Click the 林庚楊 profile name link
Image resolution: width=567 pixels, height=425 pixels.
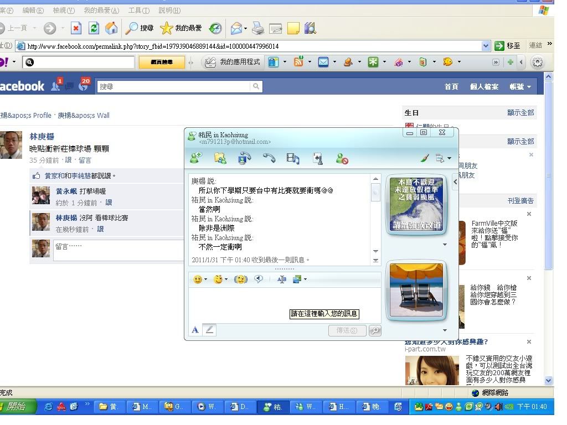tap(42, 136)
